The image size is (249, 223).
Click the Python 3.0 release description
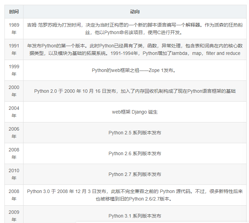[135, 195]
